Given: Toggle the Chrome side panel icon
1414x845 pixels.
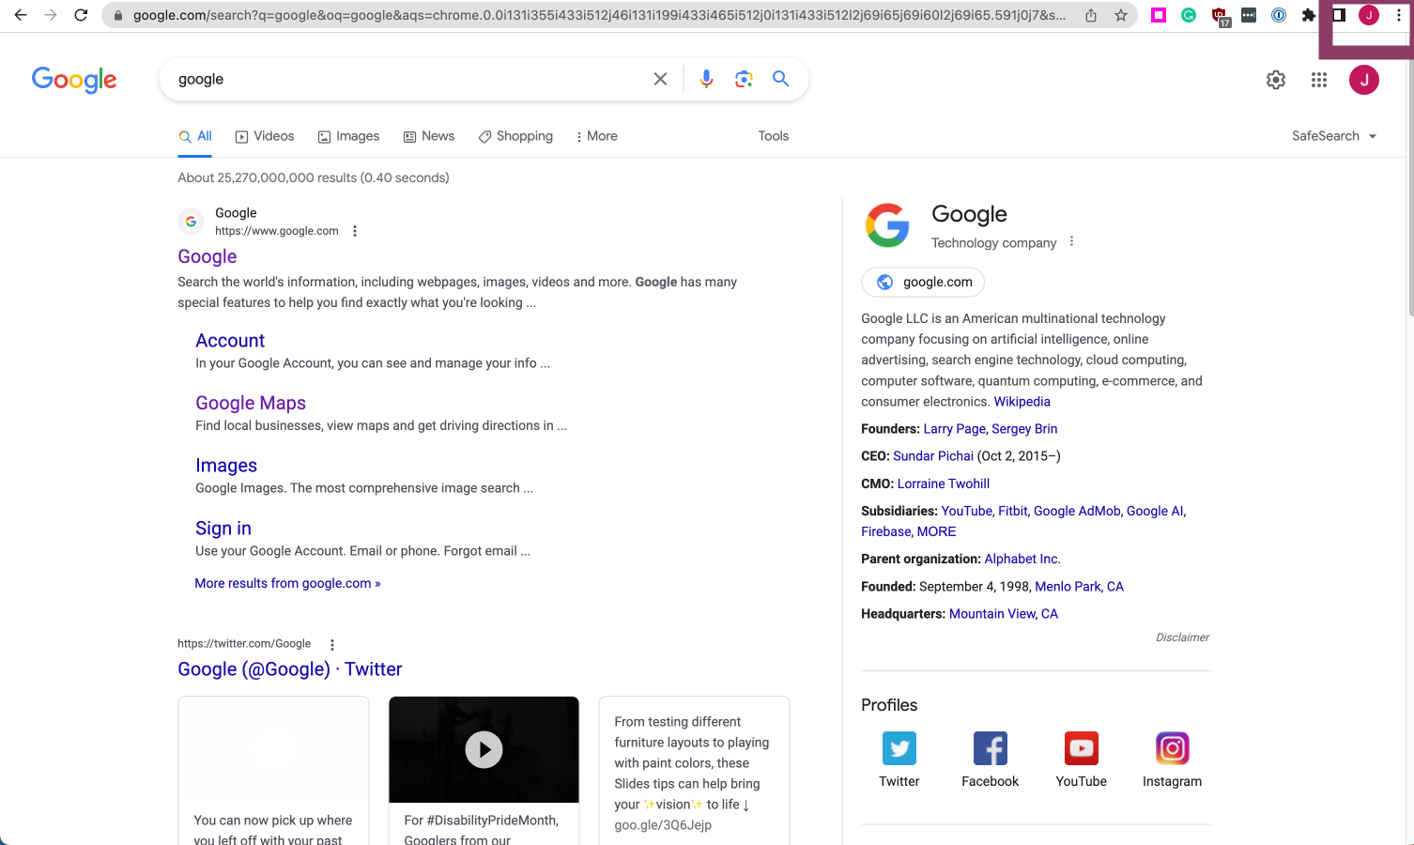Looking at the screenshot, I should 1339,15.
